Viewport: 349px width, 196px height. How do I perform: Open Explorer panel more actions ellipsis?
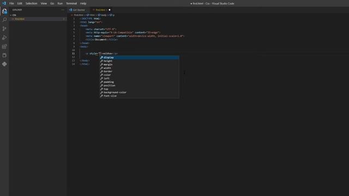[63, 10]
